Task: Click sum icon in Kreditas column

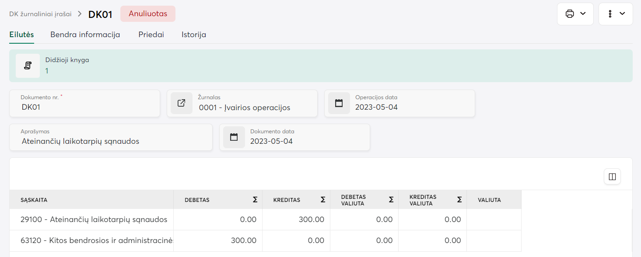Action: tap(323, 200)
